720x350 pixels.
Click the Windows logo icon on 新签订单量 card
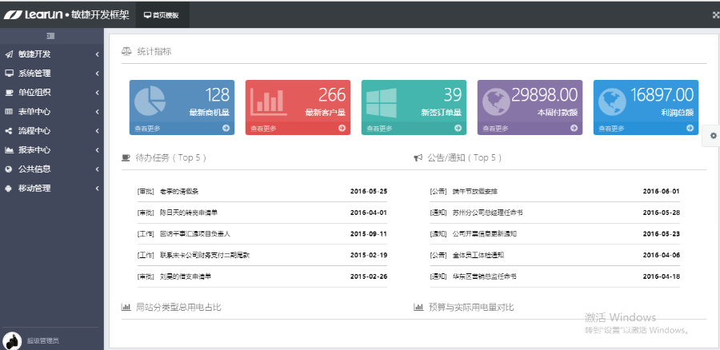(381, 103)
